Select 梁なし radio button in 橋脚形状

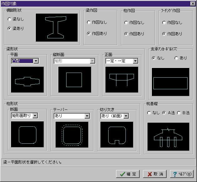point(9,19)
